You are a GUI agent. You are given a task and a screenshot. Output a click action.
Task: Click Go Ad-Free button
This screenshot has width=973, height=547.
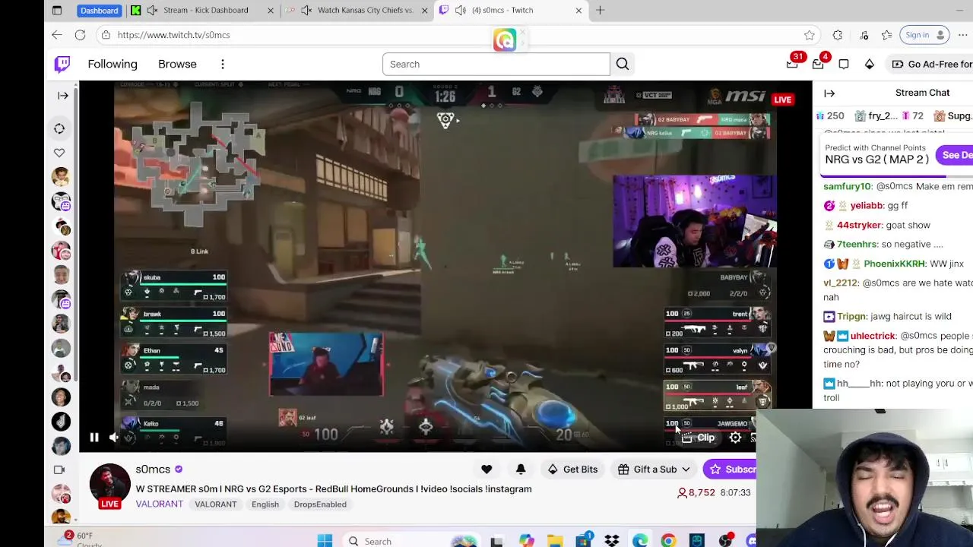pyautogui.click(x=931, y=65)
